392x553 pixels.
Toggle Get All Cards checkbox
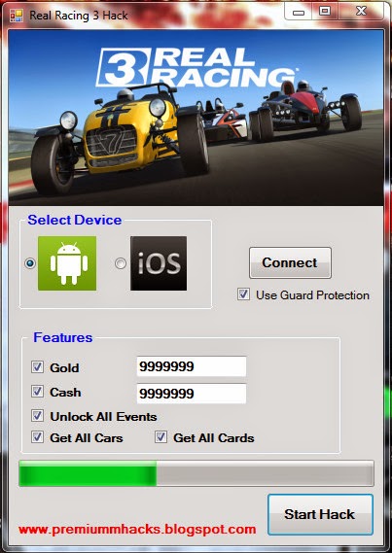pyautogui.click(x=160, y=437)
